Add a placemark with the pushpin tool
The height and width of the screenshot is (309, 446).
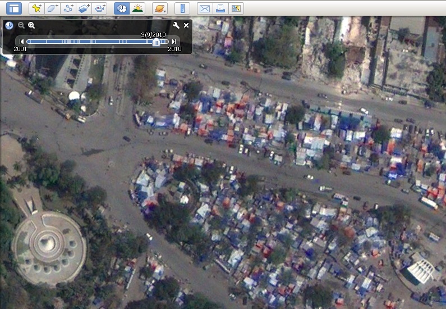[x=36, y=8]
